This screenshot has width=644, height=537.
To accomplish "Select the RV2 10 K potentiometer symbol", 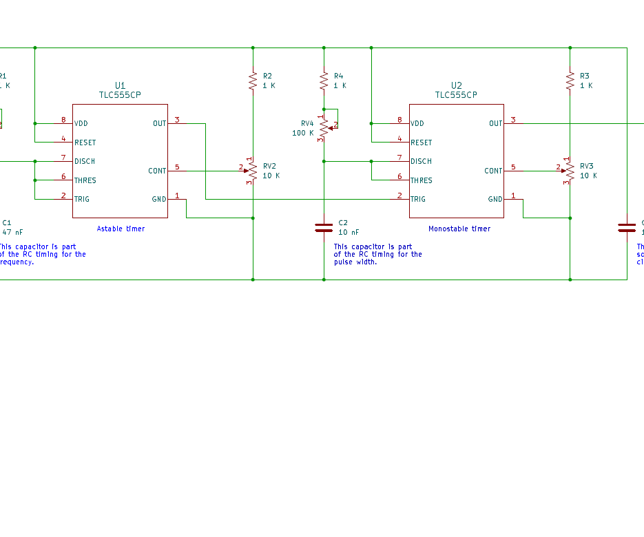I will pos(252,171).
